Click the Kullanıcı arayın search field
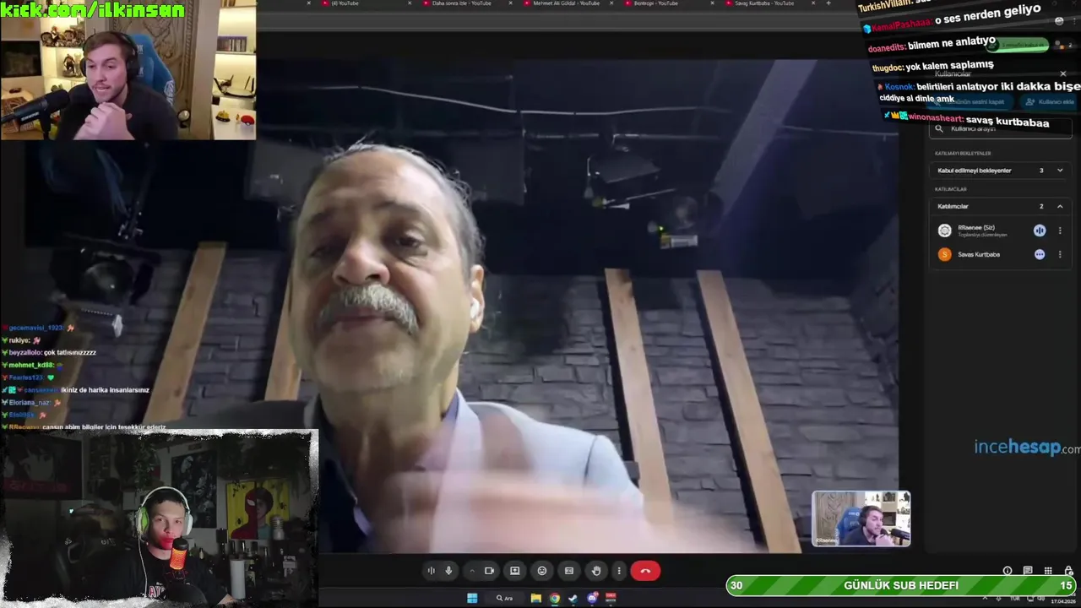 1001,128
